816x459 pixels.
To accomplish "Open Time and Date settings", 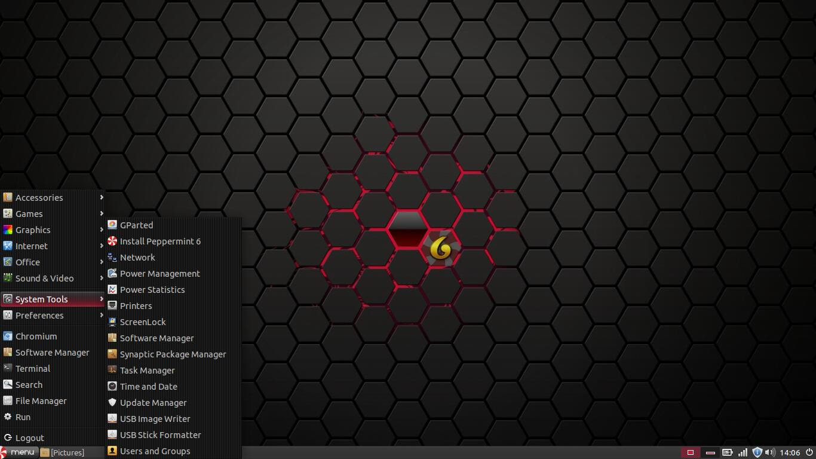I will point(173,387).
